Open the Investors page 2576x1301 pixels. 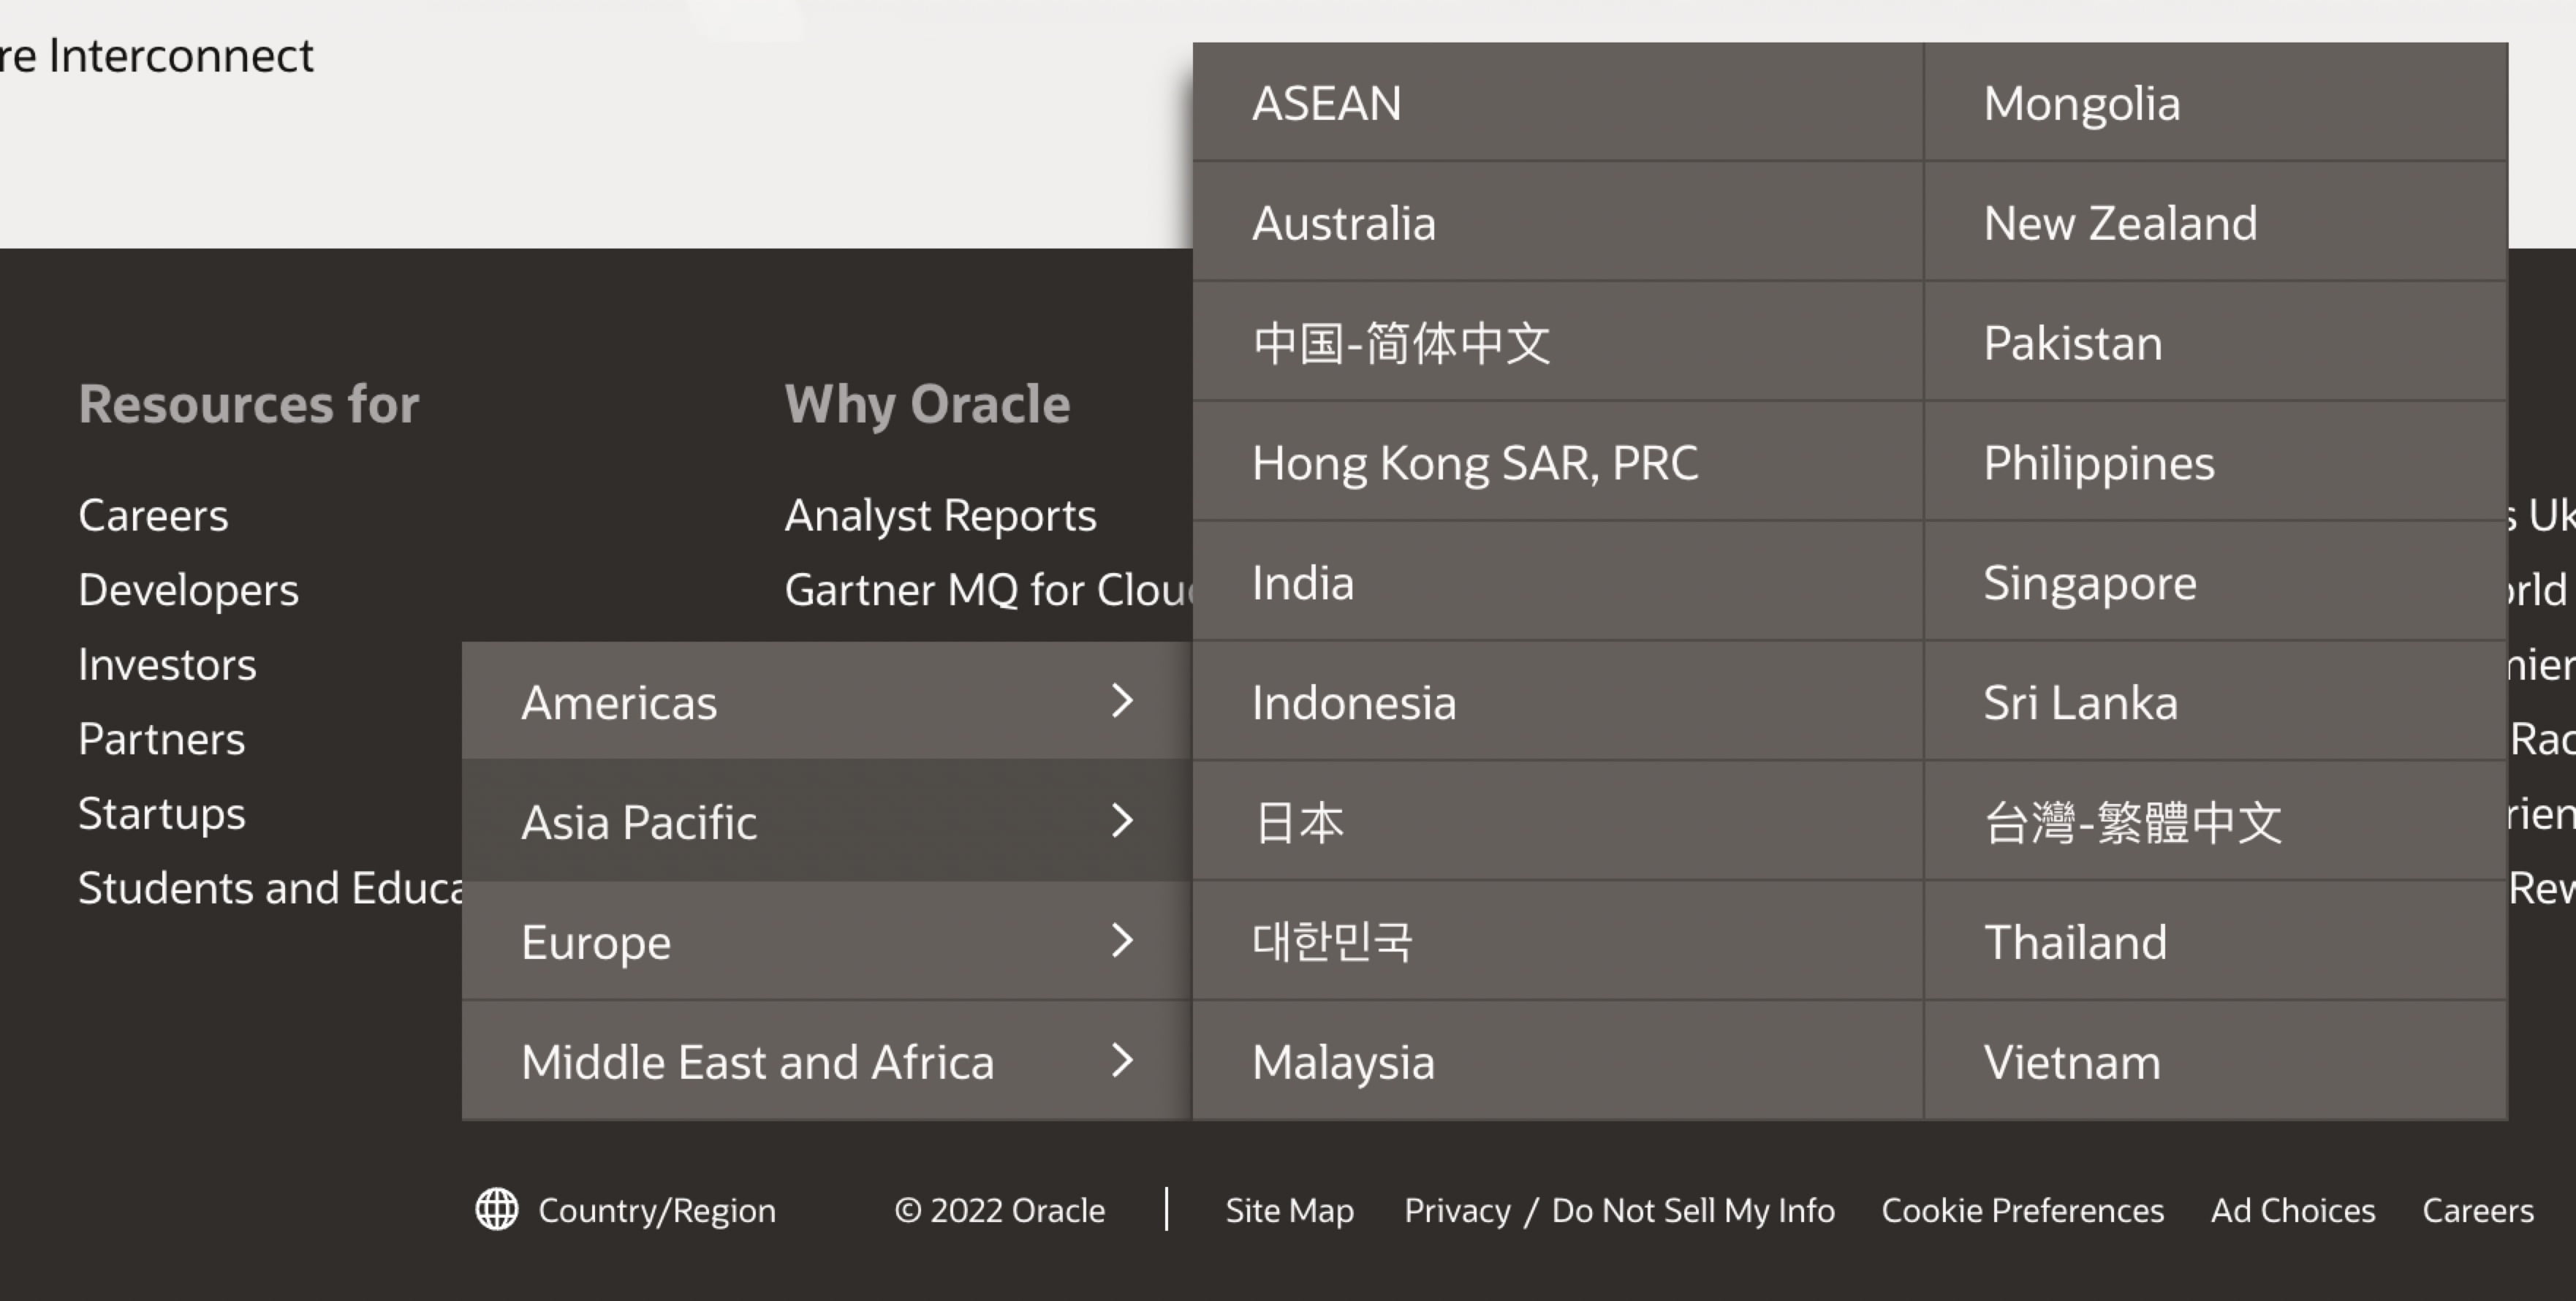166,664
